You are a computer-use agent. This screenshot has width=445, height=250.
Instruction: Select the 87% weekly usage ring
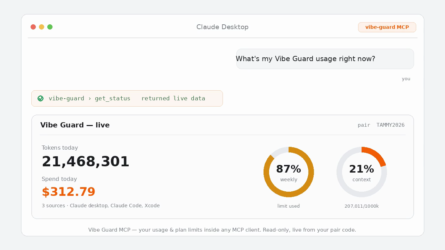(289, 172)
